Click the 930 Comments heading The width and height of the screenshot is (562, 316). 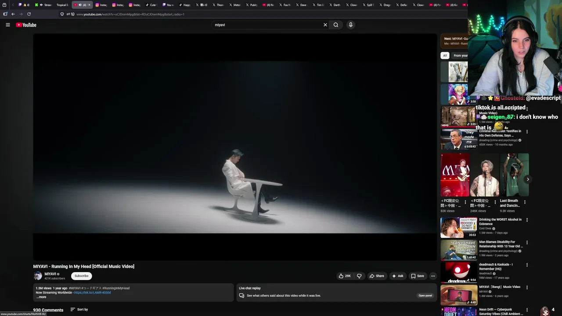tap(48, 310)
